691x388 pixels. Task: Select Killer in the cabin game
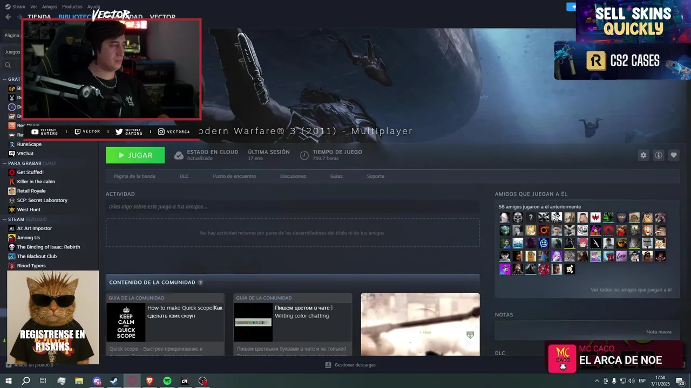coord(36,182)
